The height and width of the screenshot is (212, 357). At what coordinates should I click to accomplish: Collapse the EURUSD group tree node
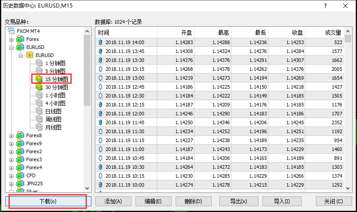12,47
